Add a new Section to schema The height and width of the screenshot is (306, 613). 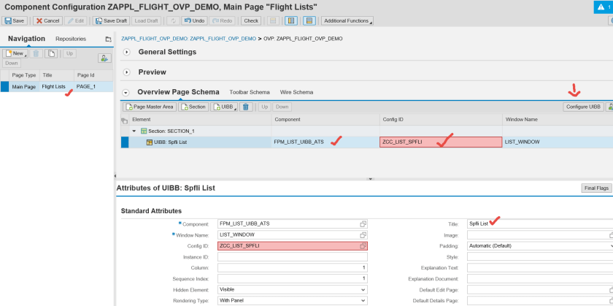[x=193, y=107]
